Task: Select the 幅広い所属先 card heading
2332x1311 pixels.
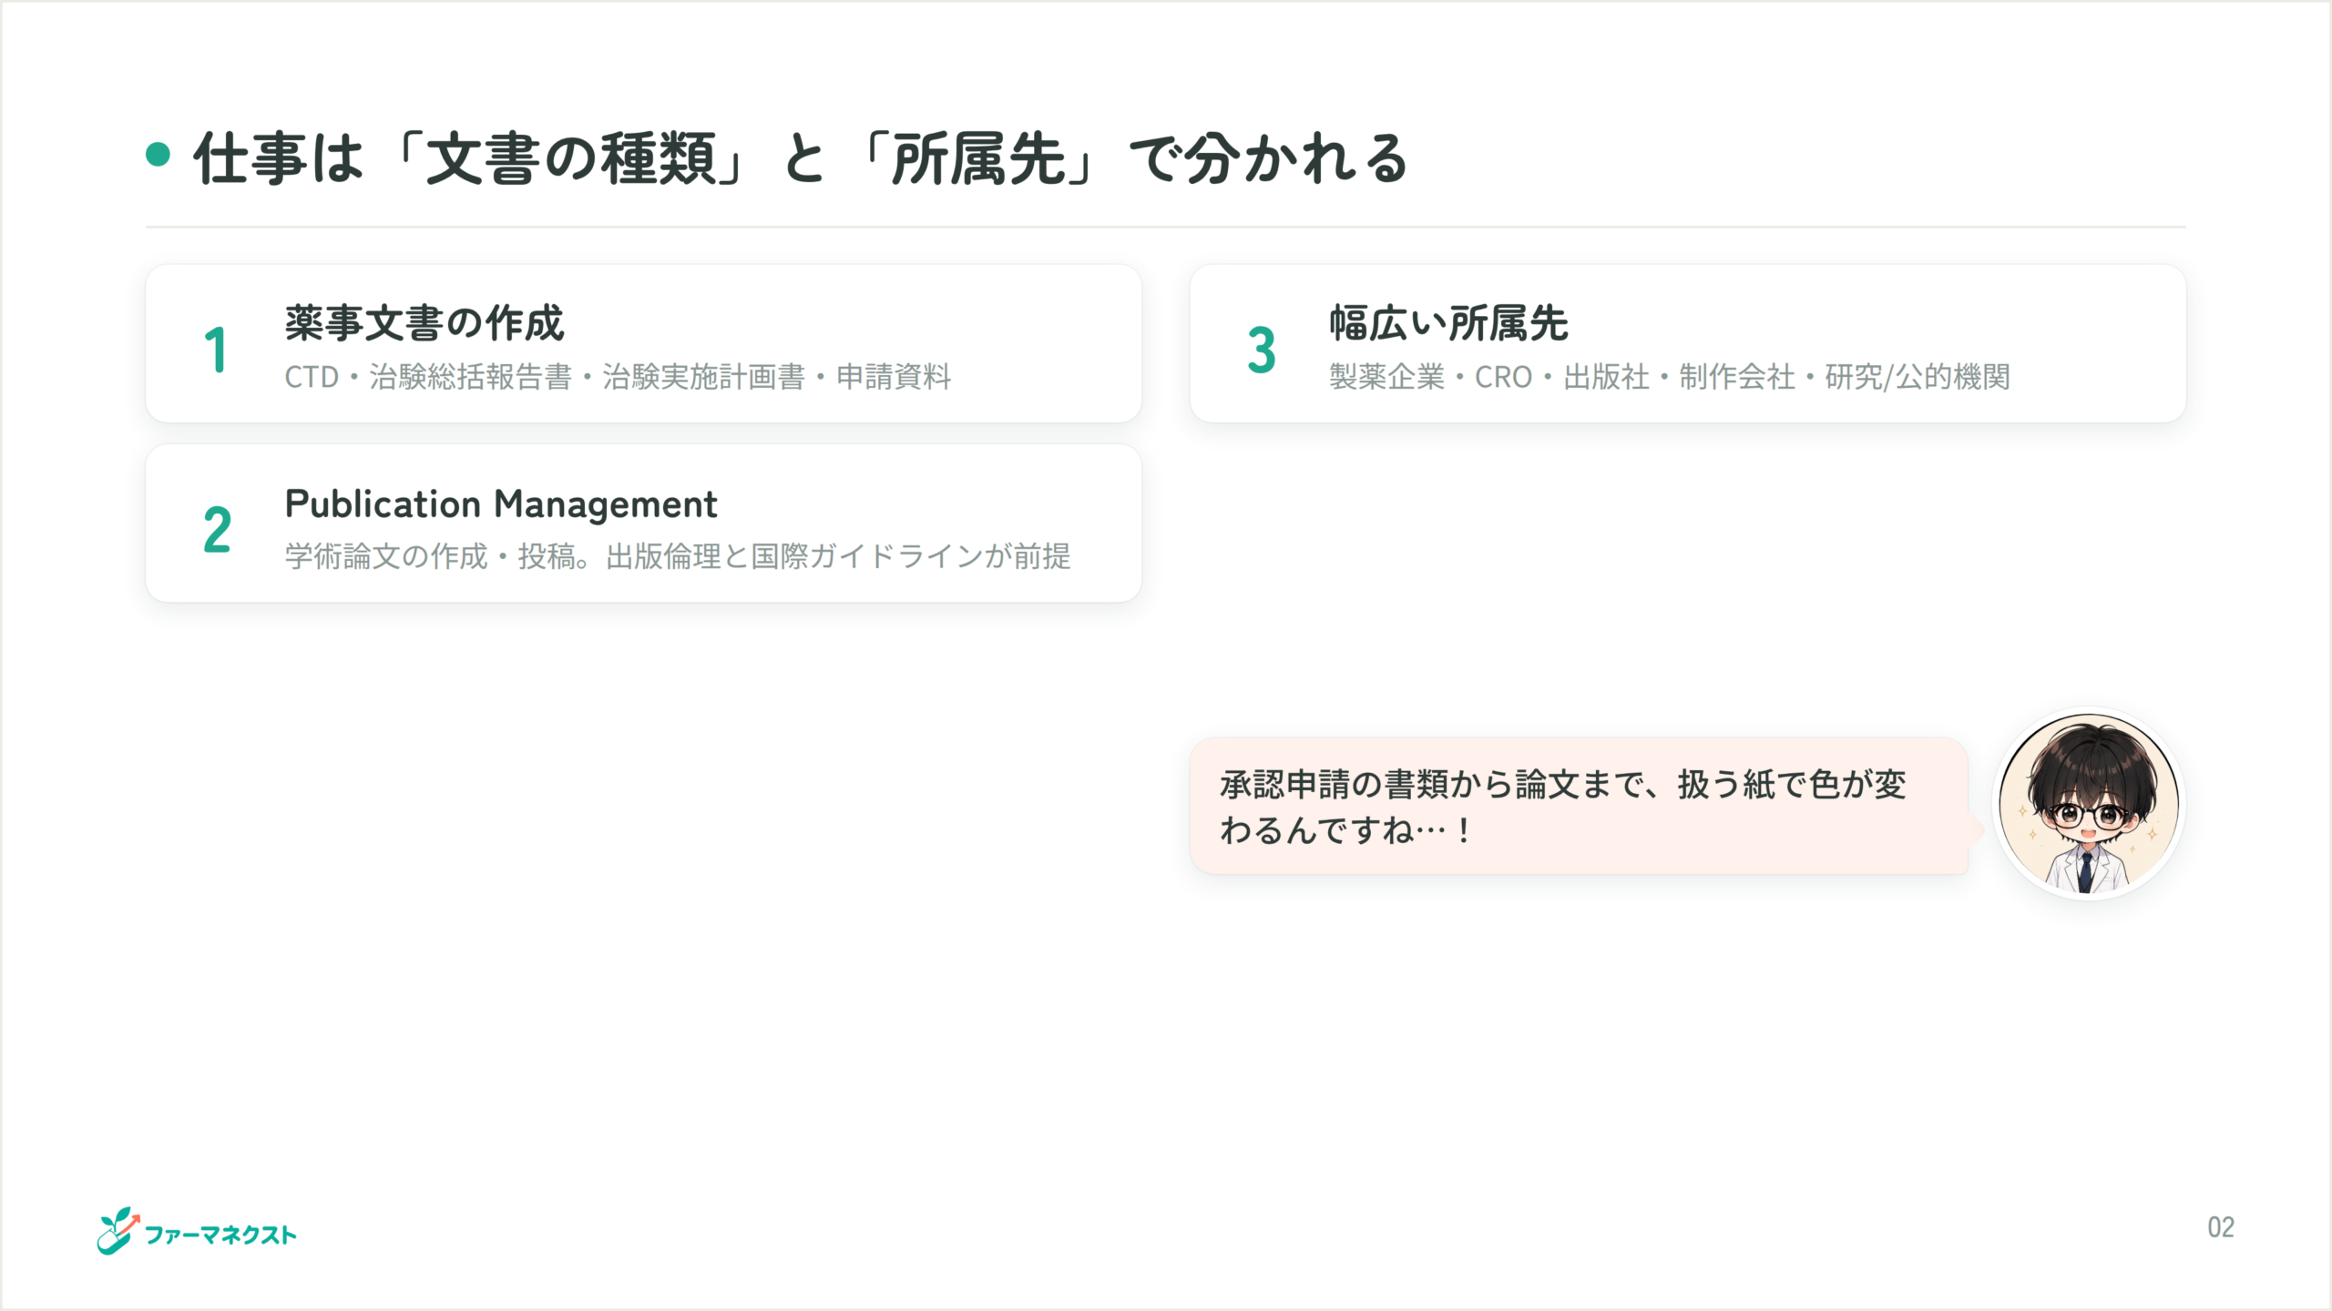Action: click(1448, 323)
